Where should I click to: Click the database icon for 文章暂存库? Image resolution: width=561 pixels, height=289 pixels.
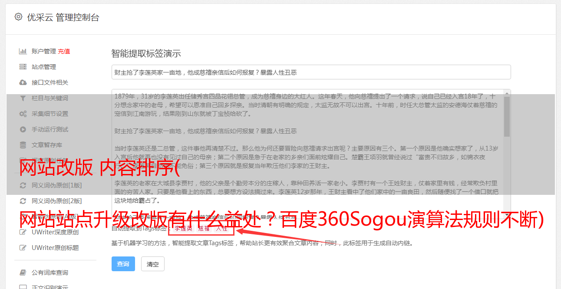tap(23, 145)
